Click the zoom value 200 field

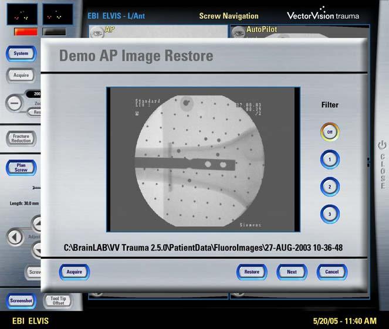click(33, 94)
